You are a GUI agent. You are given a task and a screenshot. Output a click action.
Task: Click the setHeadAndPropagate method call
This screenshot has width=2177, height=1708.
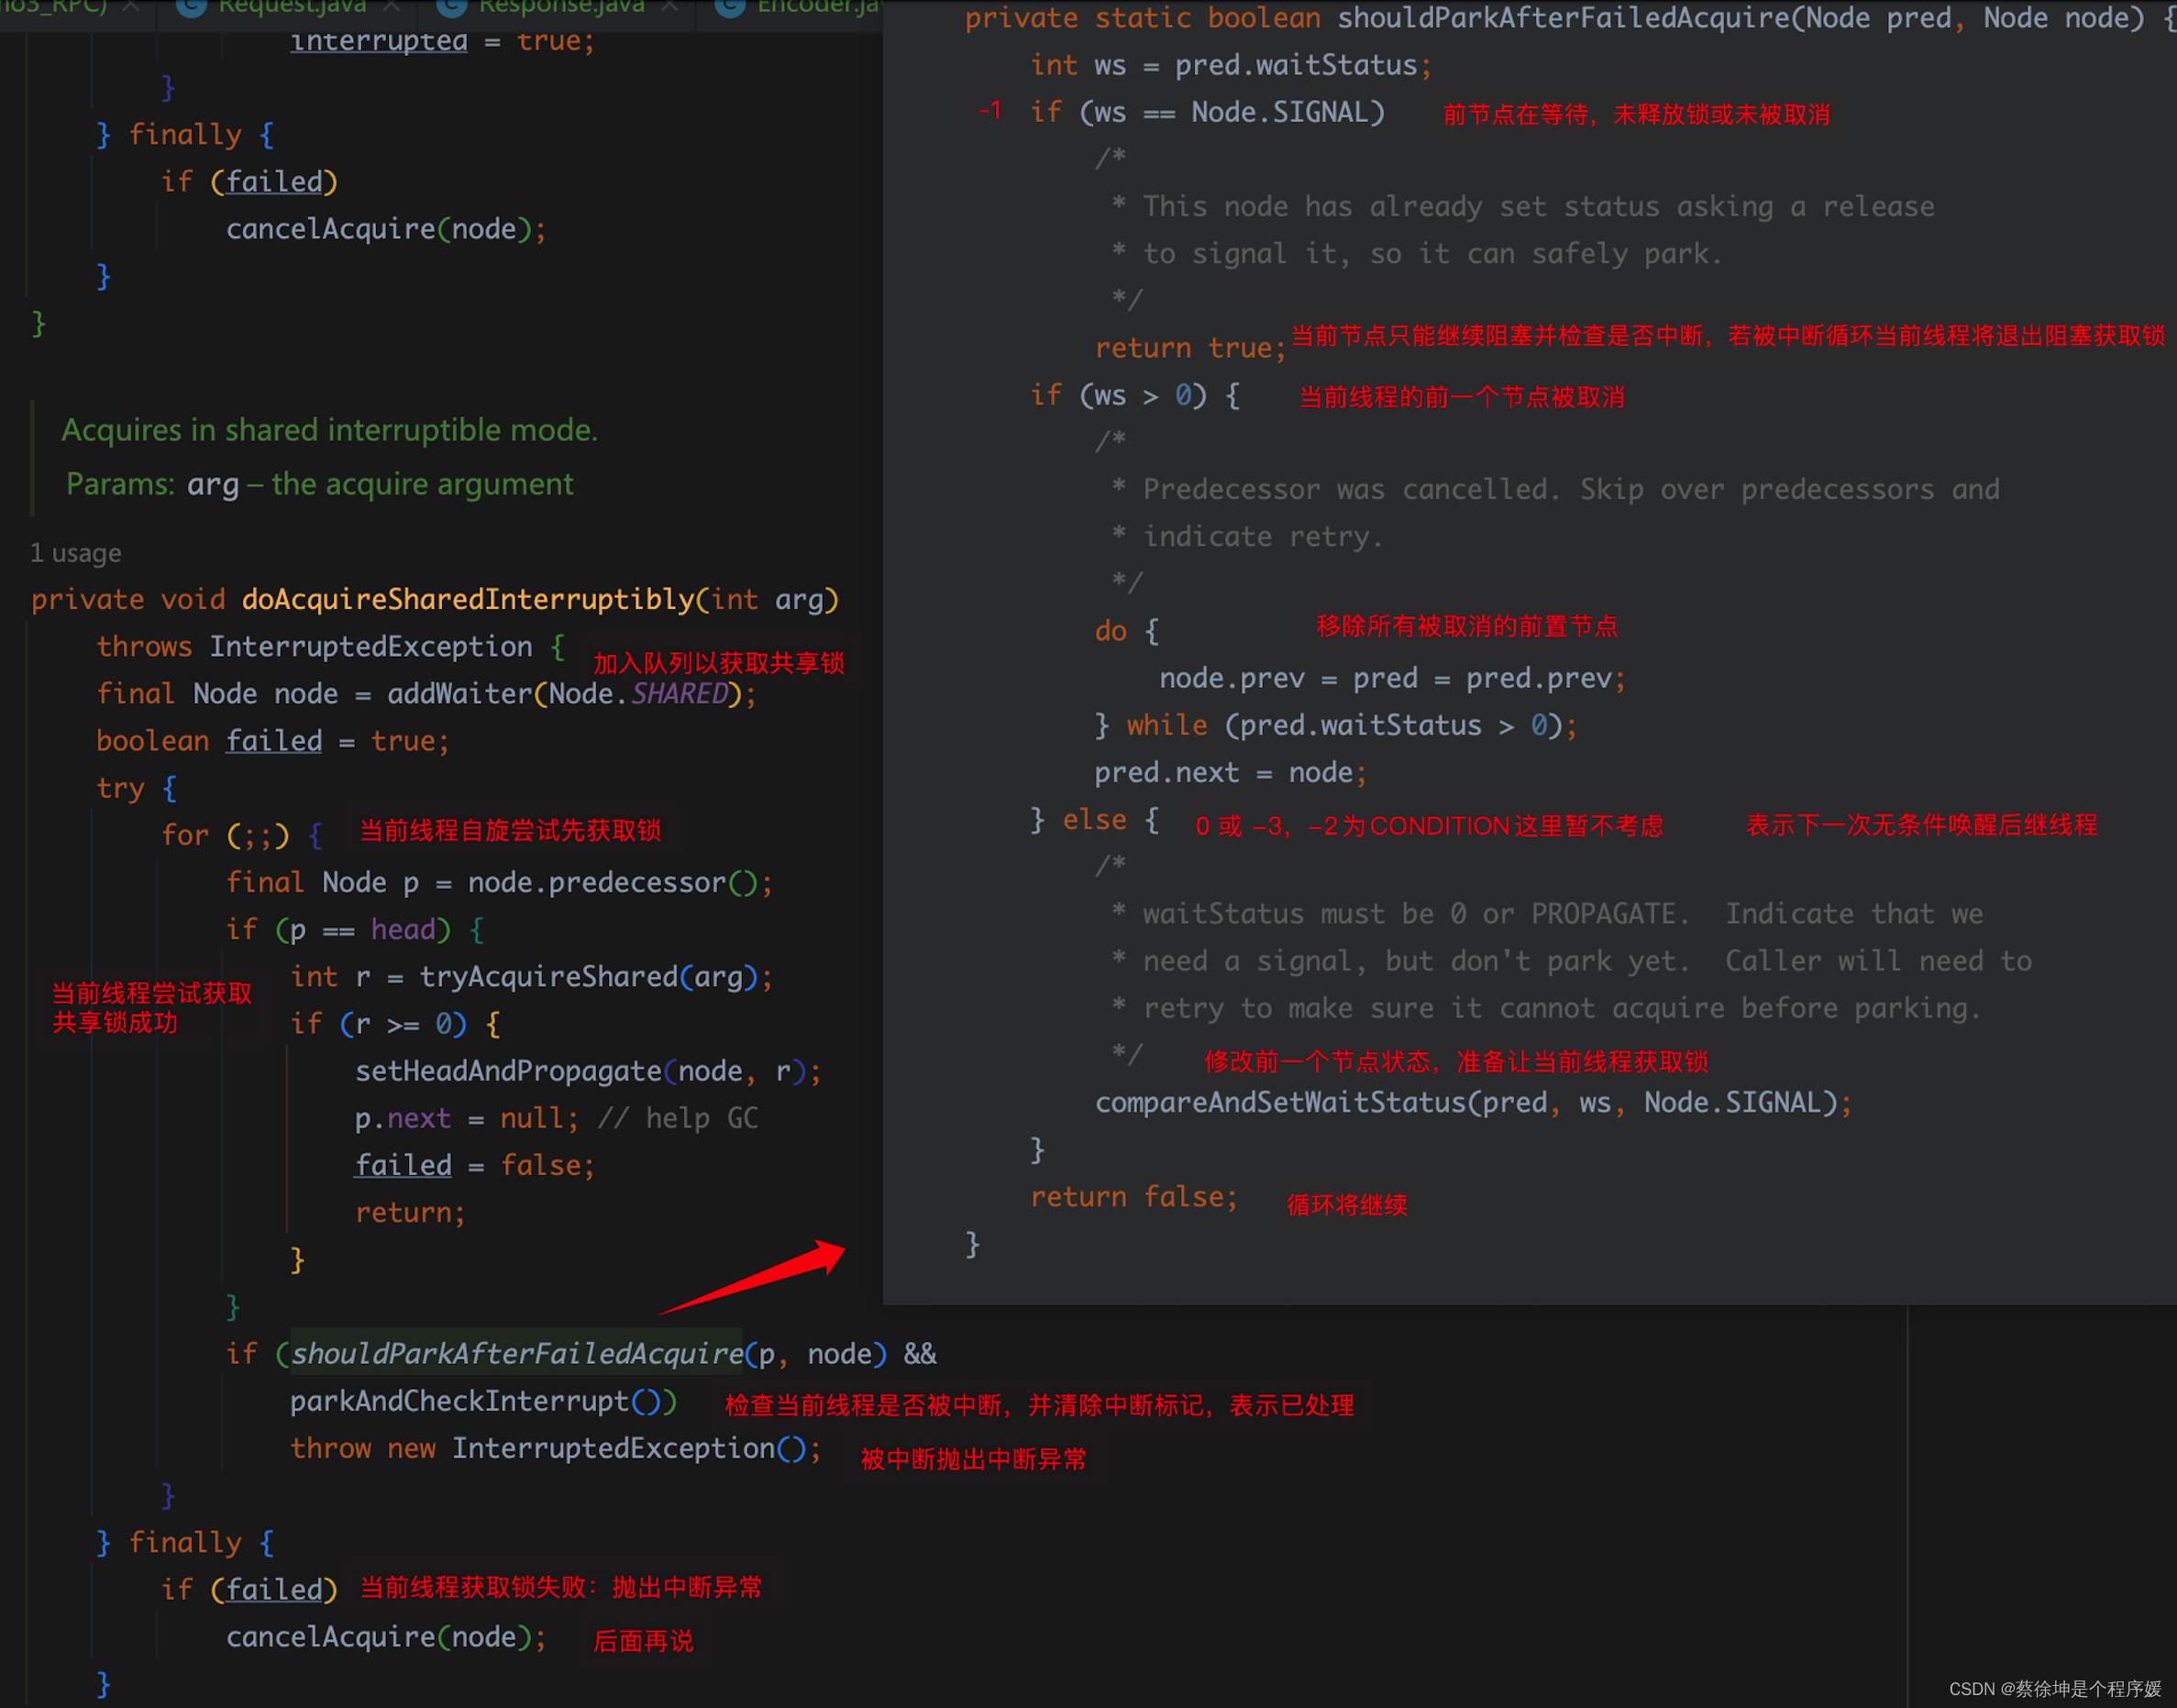(x=508, y=1071)
